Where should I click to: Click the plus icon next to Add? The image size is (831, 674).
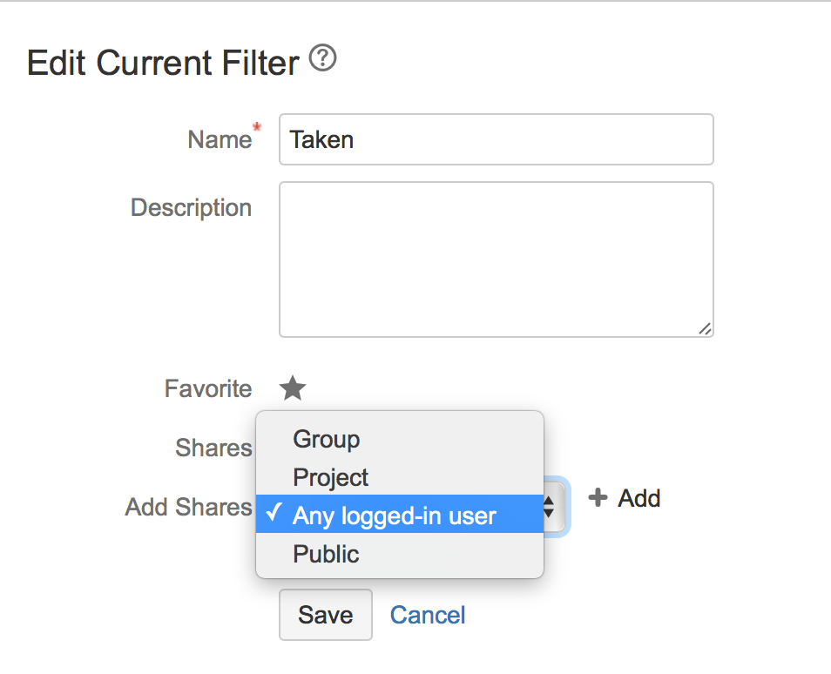coord(598,498)
